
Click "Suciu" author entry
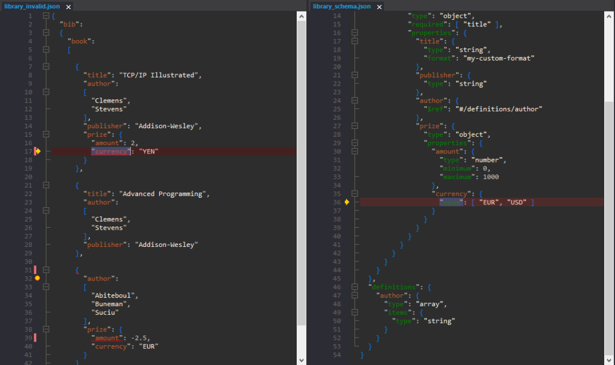click(x=105, y=313)
